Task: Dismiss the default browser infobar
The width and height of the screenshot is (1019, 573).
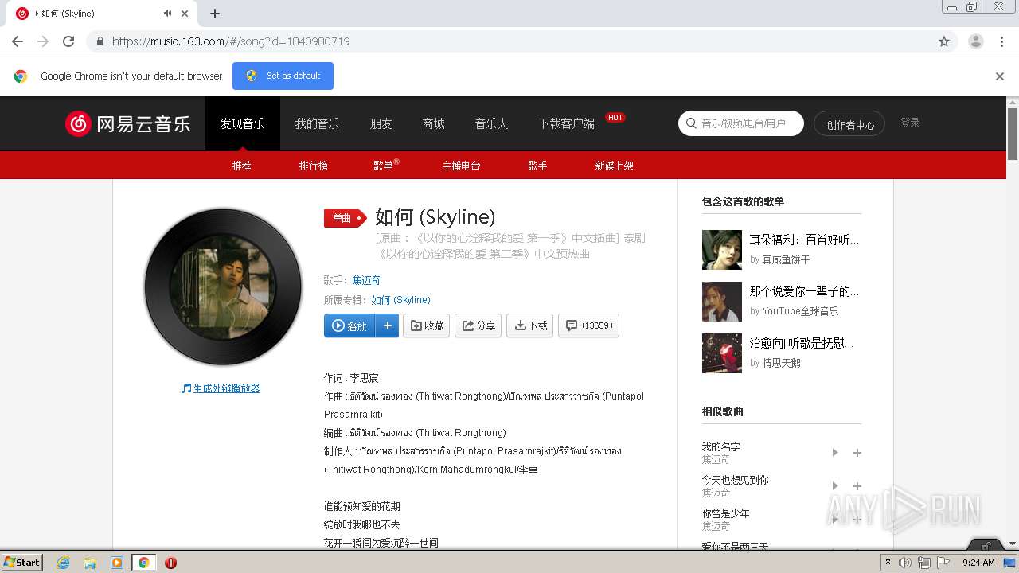Action: tap(1000, 76)
